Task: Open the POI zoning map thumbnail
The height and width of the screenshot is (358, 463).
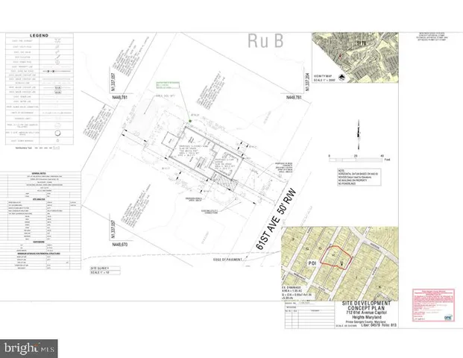Action: pyautogui.click(x=336, y=257)
